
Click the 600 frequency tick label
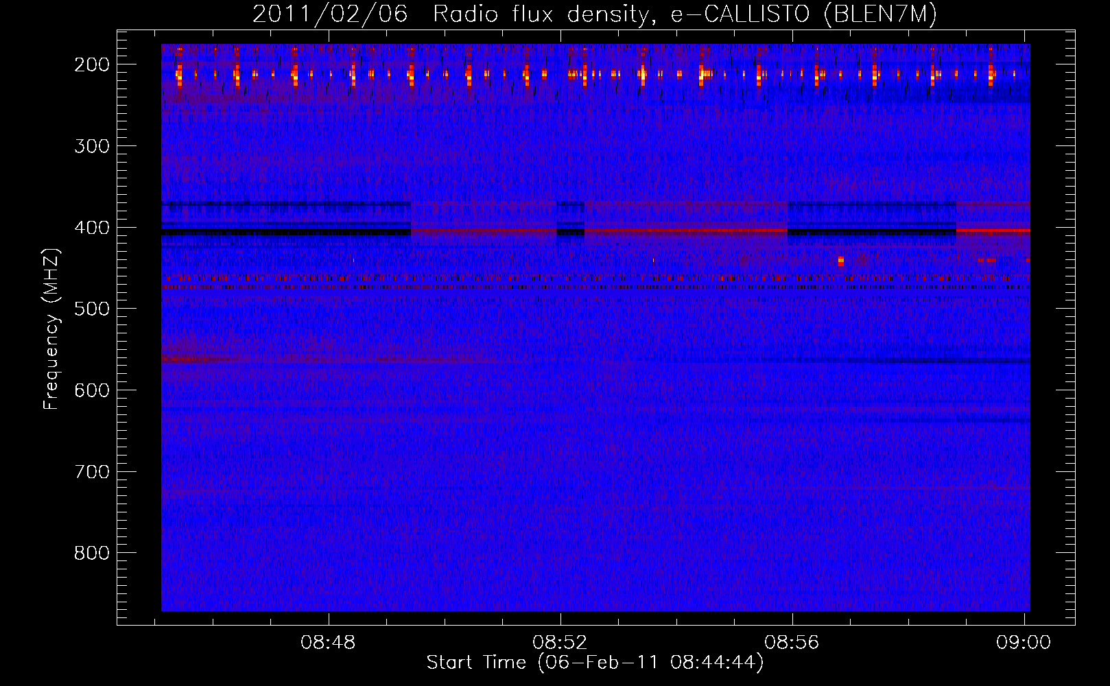[91, 390]
